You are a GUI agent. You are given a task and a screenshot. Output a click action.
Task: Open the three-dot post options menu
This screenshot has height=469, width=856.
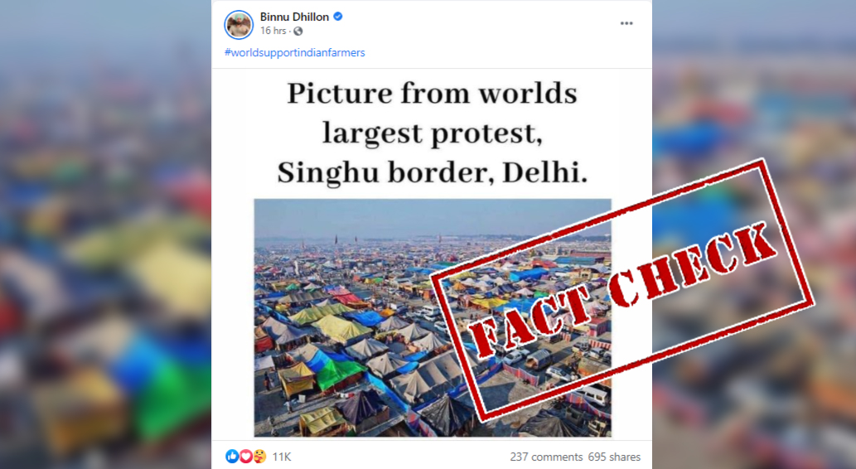click(626, 23)
